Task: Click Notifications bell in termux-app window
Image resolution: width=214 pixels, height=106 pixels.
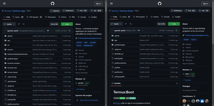Action: 68,11
